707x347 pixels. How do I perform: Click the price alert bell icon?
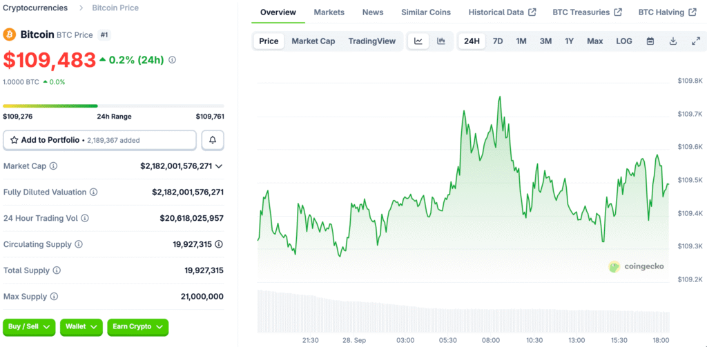click(x=213, y=140)
